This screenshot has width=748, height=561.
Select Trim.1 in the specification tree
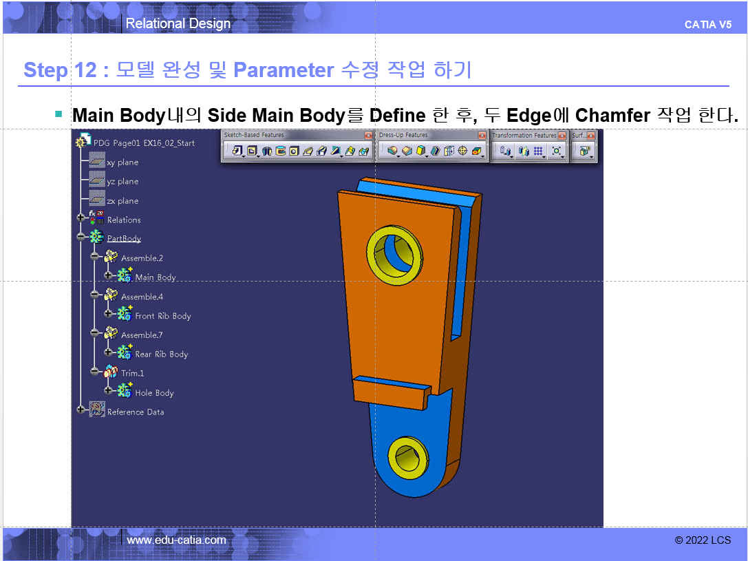[x=132, y=373]
